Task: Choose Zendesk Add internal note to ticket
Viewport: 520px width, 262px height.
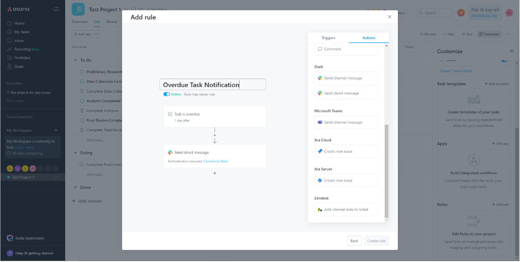Action: [x=346, y=210]
